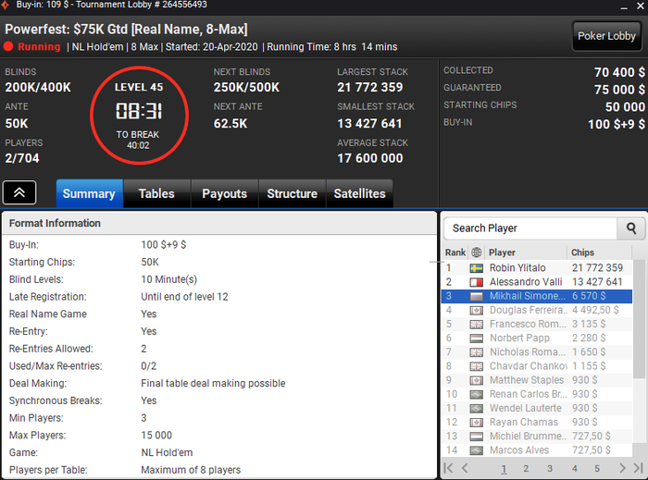Open the Tables tab
This screenshot has width=648, height=480.
[156, 193]
